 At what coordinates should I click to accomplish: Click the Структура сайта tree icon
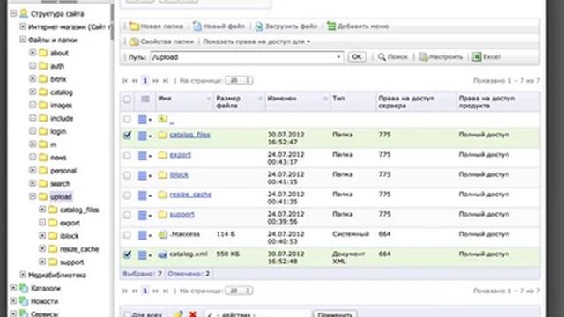coord(24,14)
